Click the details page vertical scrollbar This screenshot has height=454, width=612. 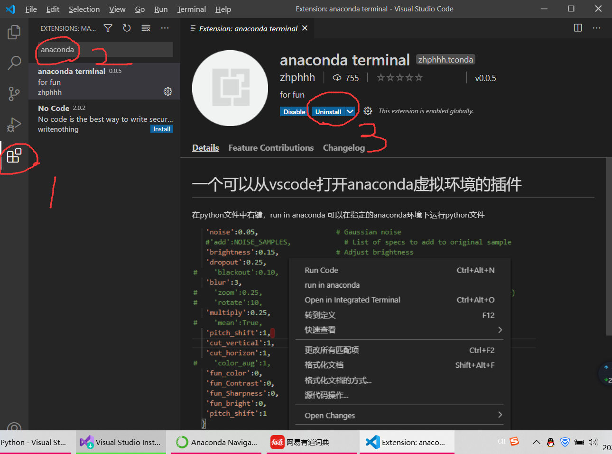[x=609, y=246]
